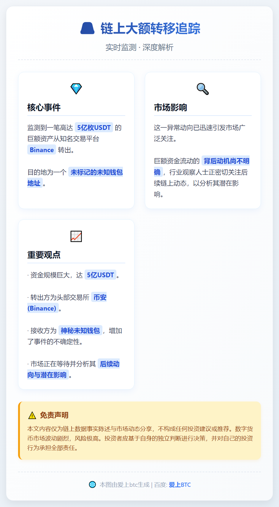Click the highlighted 向与潜在影响 text
The height and width of the screenshot is (507, 279).
pos(47,375)
